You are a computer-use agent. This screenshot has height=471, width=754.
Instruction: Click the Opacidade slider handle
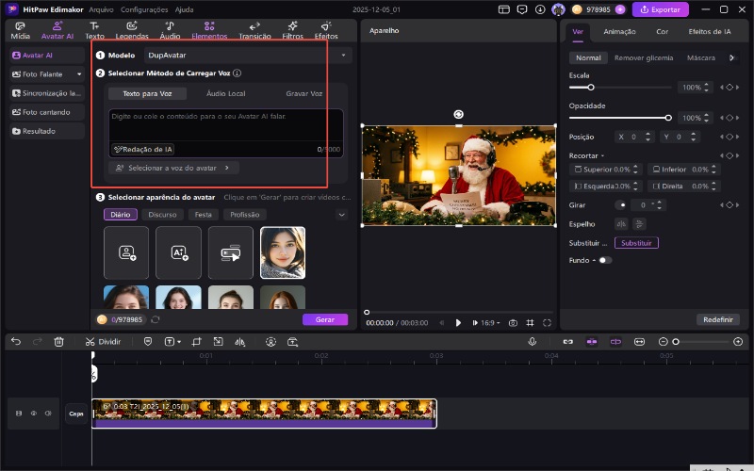tap(668, 118)
